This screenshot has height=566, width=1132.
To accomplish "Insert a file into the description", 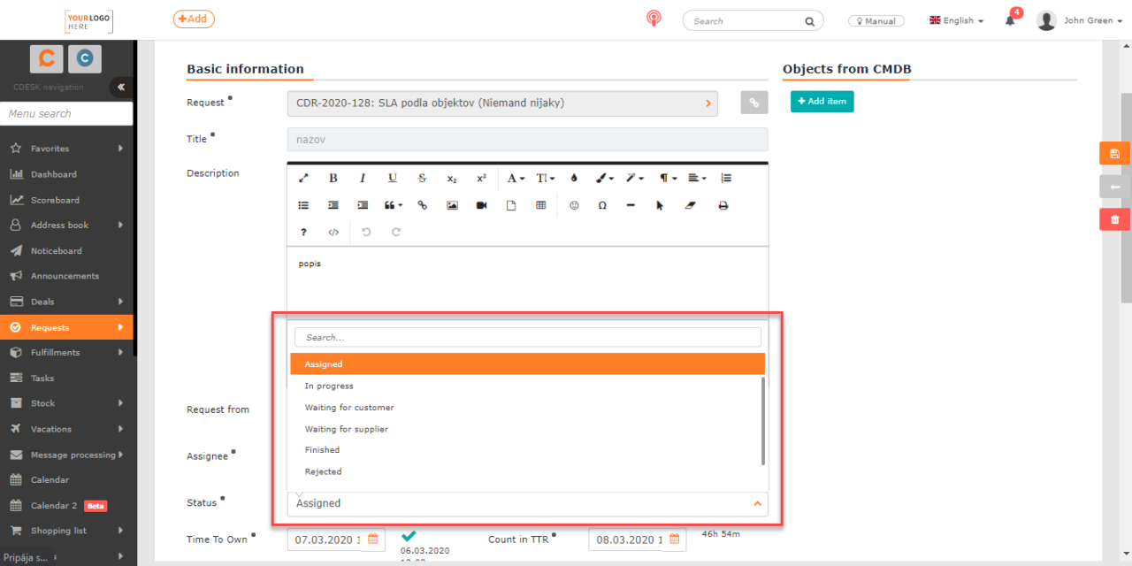I will 511,205.
